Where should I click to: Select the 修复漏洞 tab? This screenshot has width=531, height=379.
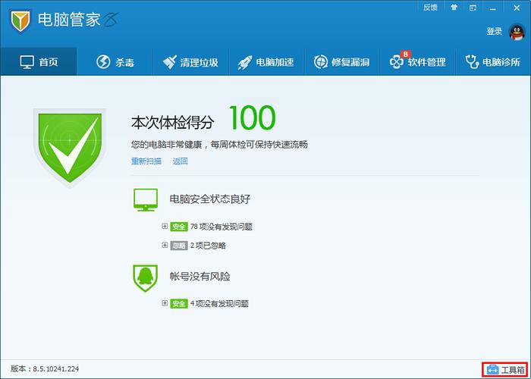tap(342, 62)
